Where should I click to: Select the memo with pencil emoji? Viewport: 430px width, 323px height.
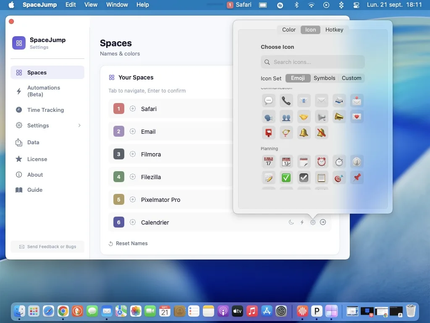pyautogui.click(x=268, y=178)
